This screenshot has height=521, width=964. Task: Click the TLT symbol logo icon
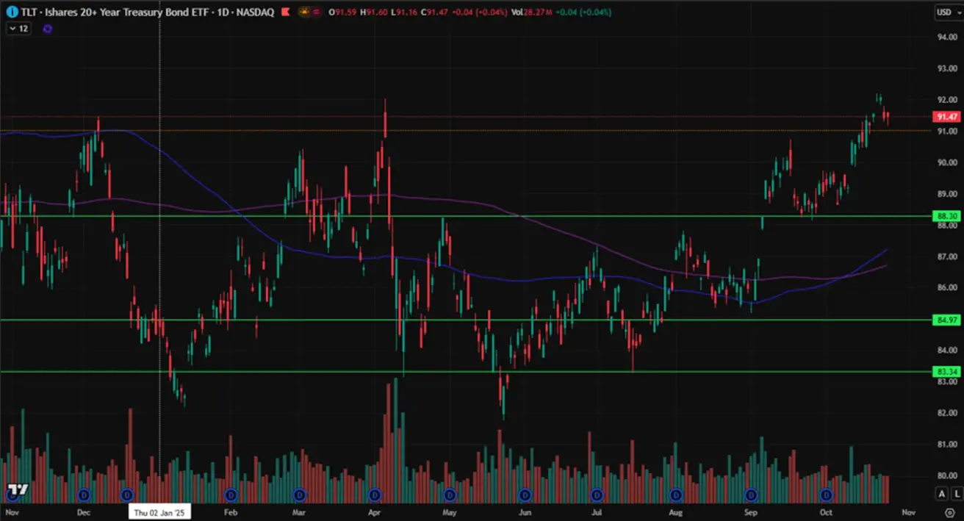pos(13,12)
